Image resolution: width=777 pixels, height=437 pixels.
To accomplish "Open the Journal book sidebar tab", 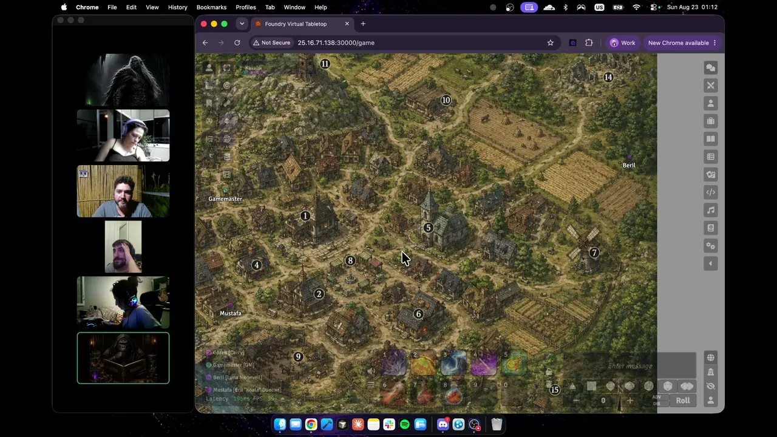I will point(710,139).
